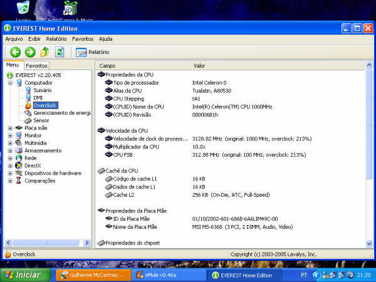
Task: Click the tree pane's left scroll arrow
Action: [8, 243]
